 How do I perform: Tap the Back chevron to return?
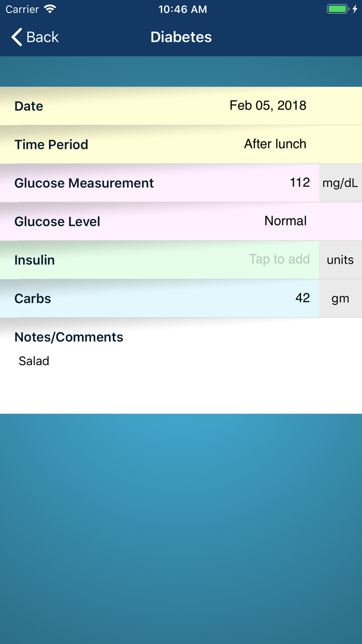pyautogui.click(x=16, y=37)
